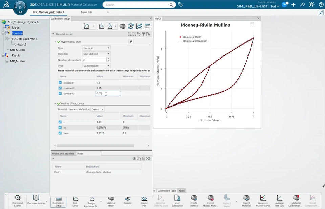Viewport: 325px width, 209px height.
Task: Collapse the Test Data Collector.1 node
Action: point(7,39)
